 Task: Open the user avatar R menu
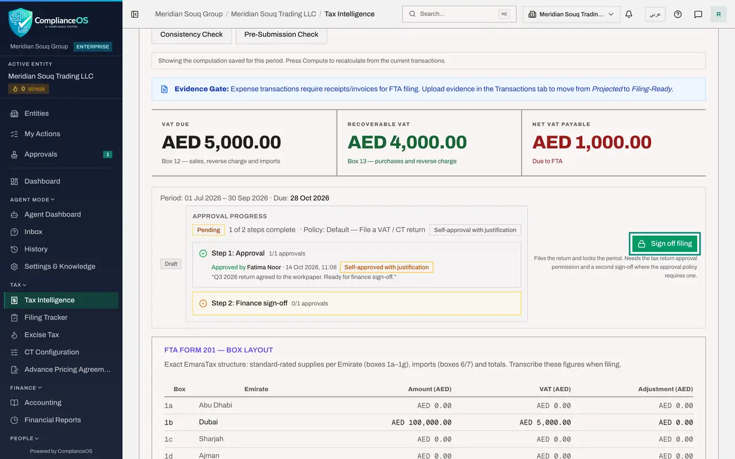tap(718, 14)
